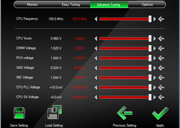The height and width of the screenshot is (128, 180).
Task: Increase CPU PLL Voltage with right arrow
Action: coord(155,87)
